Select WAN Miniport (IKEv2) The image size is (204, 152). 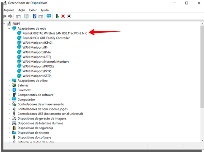coord(37,43)
